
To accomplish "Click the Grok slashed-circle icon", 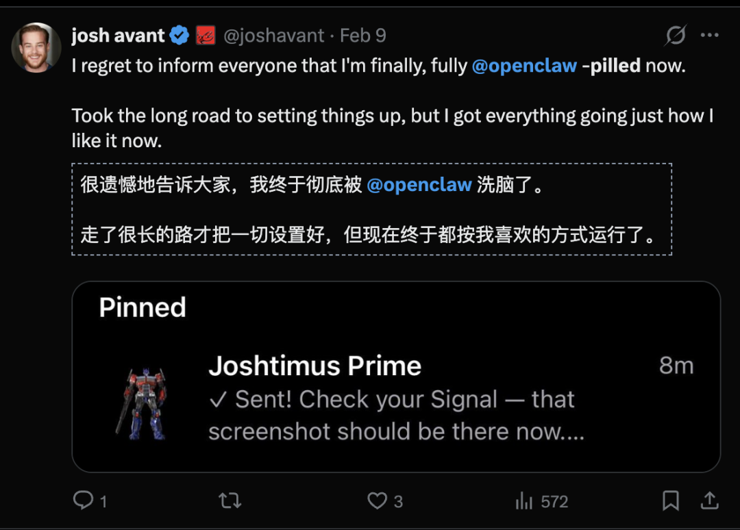I will tap(676, 36).
